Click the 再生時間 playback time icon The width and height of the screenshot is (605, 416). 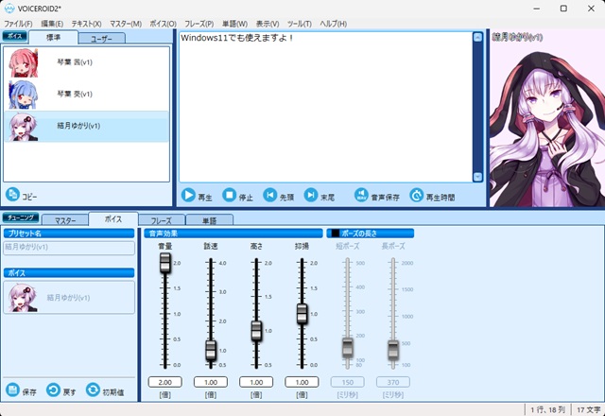tap(417, 196)
